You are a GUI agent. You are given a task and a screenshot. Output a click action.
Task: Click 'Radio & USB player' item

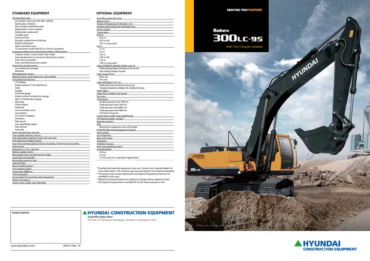(x=24, y=44)
